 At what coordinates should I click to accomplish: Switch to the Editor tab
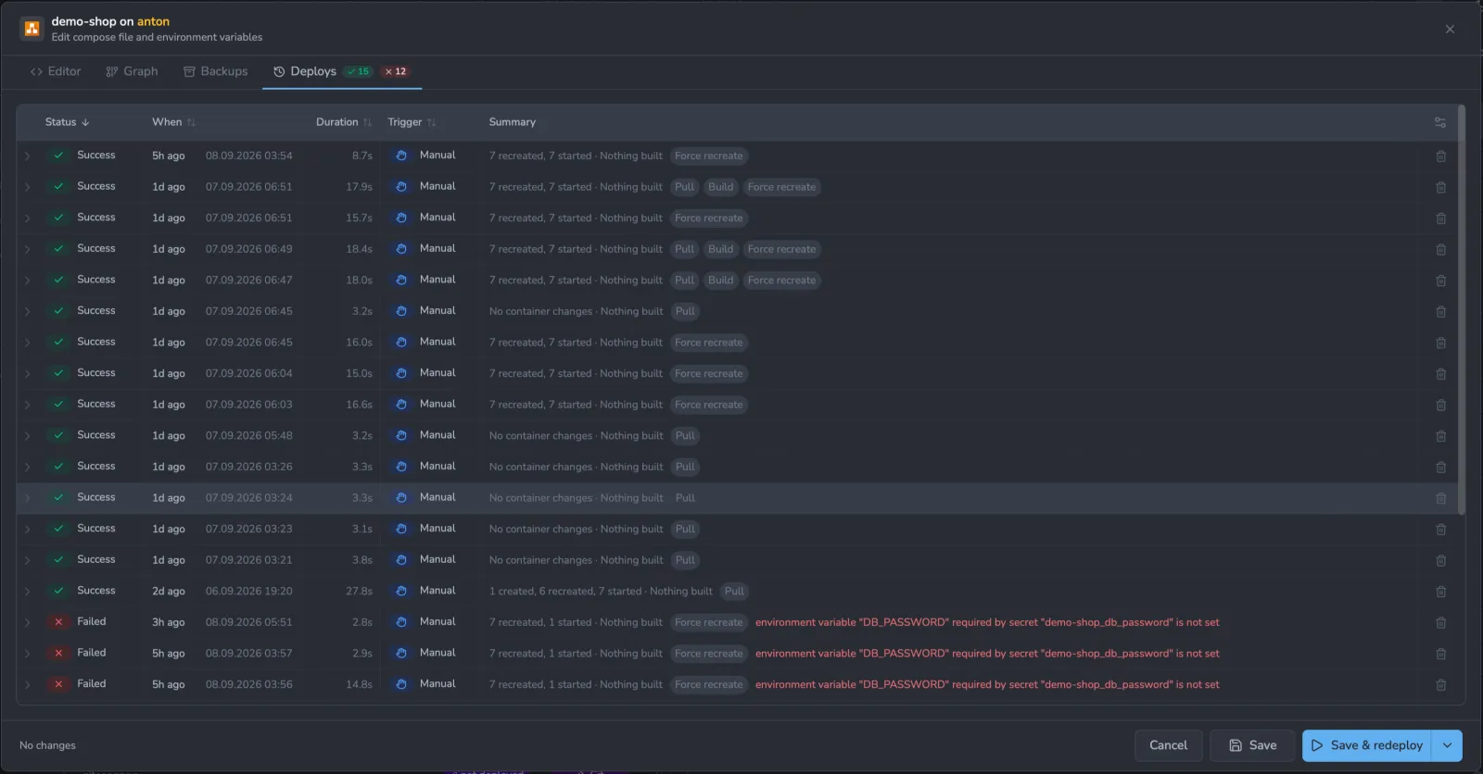56,71
